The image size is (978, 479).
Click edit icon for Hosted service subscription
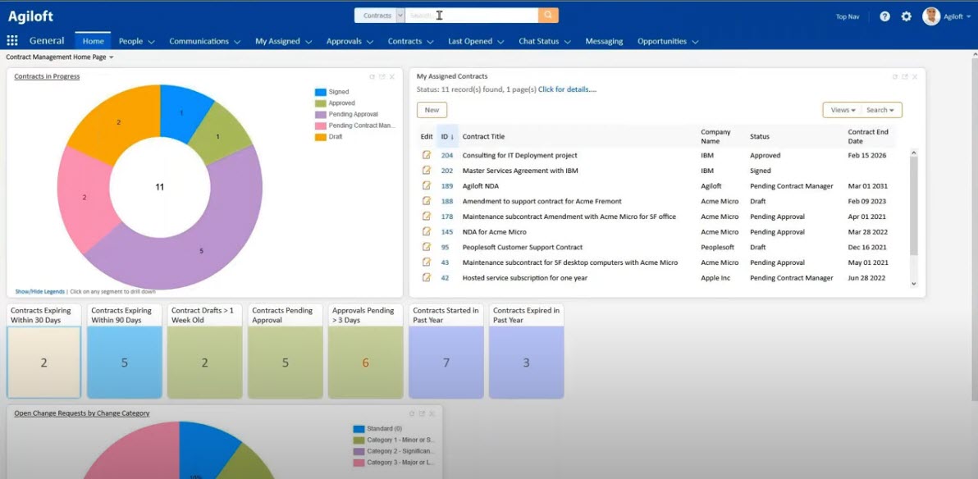point(427,277)
